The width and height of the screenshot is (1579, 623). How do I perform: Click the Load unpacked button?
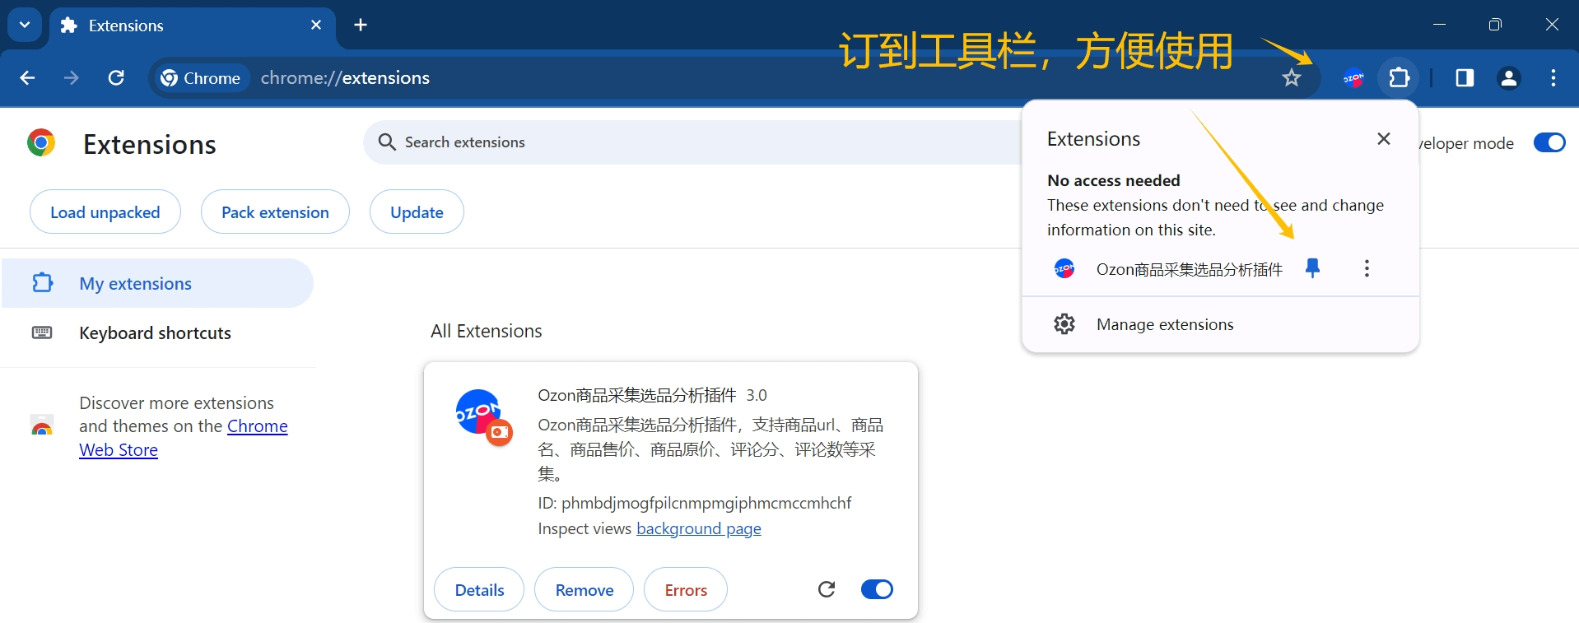[105, 212]
